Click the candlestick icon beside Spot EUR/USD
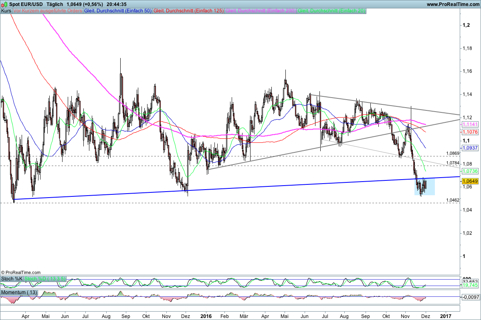Image resolution: width=481 pixels, height=320 pixels. [4, 4]
